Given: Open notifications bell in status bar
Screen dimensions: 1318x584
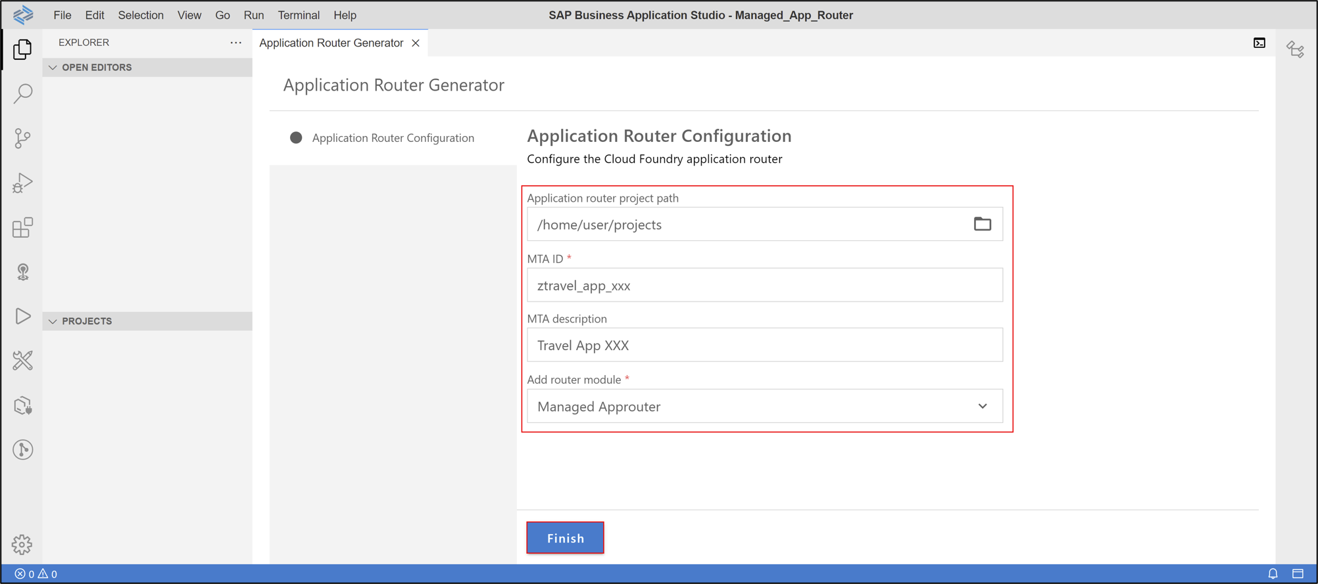Looking at the screenshot, I should pyautogui.click(x=1273, y=573).
